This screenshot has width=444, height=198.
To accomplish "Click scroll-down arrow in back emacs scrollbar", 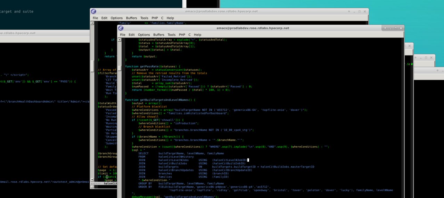I will 92,179.
